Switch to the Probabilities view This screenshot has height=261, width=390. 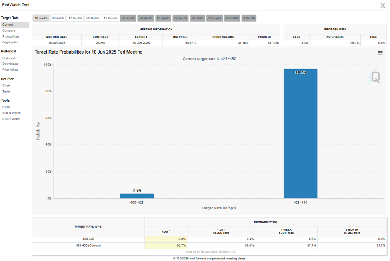[11, 36]
